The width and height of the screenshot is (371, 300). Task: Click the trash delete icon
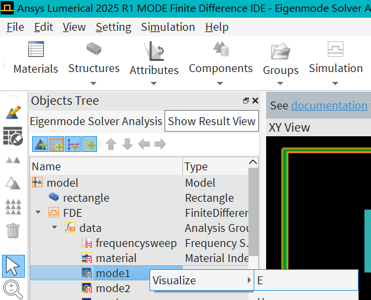pos(13,231)
